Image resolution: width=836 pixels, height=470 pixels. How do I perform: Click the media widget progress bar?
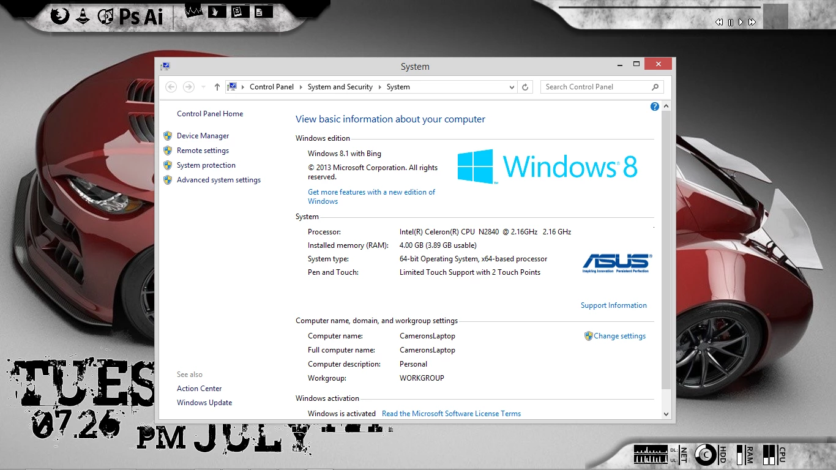tap(660, 7)
